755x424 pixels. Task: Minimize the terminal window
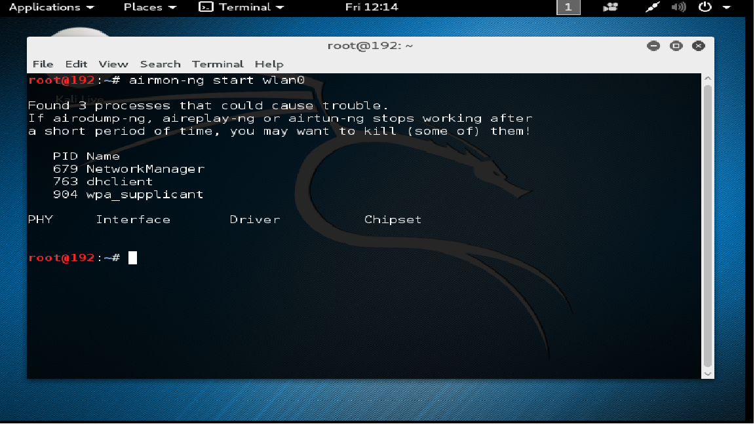pyautogui.click(x=653, y=46)
